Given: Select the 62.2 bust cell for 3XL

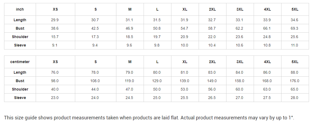Looking at the screenshot, I should 240,28.
